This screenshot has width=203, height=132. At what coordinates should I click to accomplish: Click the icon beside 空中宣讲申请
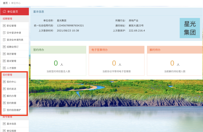[4, 33]
